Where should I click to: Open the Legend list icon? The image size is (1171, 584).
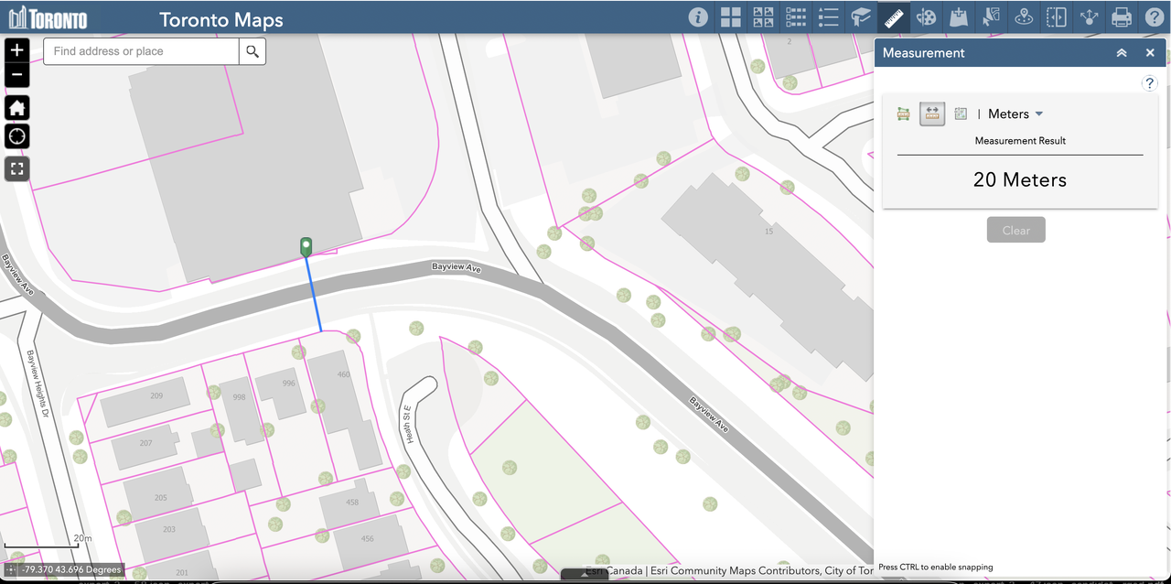(x=828, y=17)
